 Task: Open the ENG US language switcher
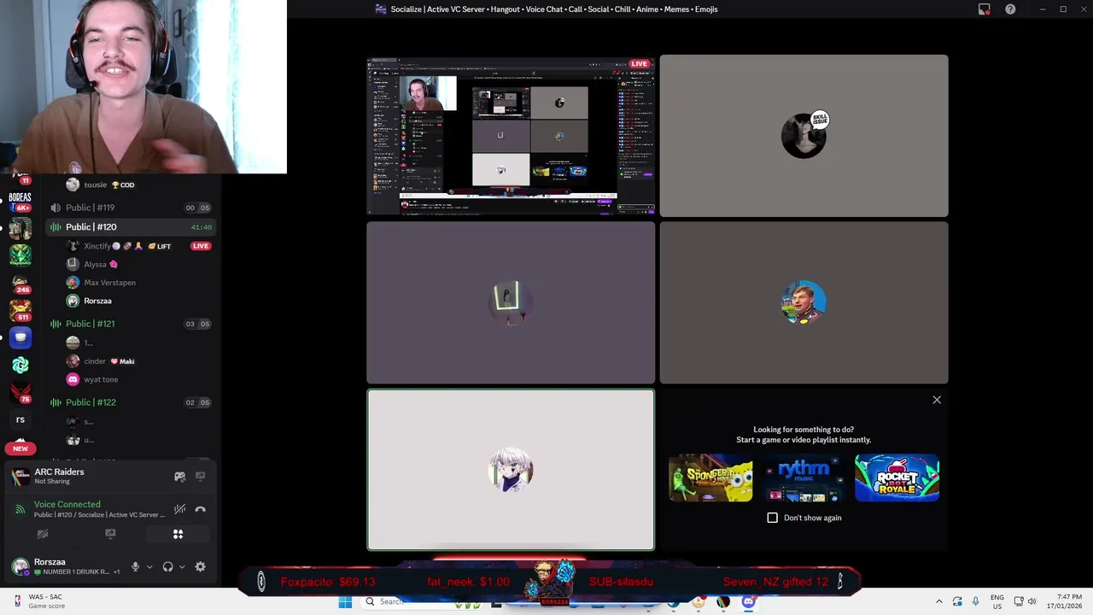click(x=997, y=602)
